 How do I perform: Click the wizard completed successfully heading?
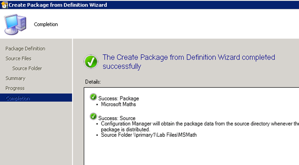point(189,62)
